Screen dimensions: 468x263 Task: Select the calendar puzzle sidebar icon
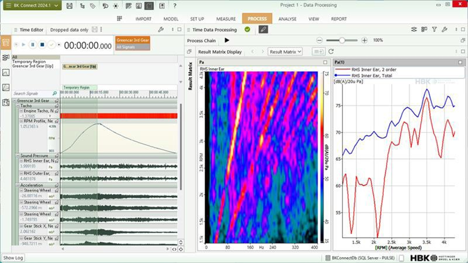pyautogui.click(x=5, y=102)
